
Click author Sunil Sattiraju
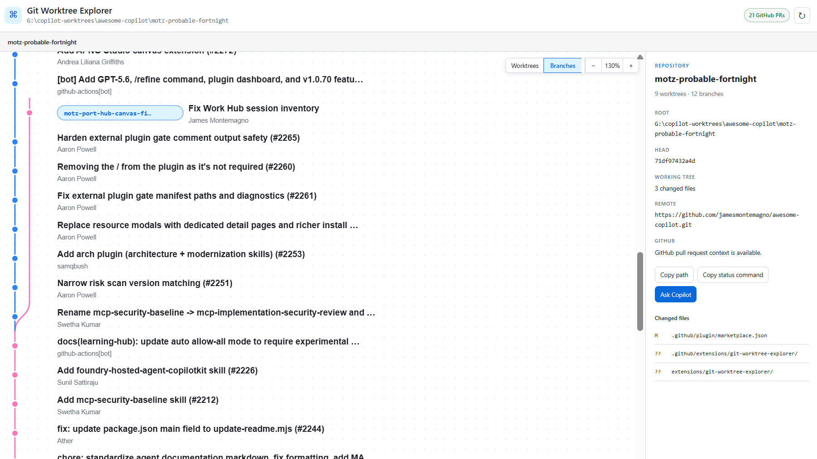click(x=77, y=382)
